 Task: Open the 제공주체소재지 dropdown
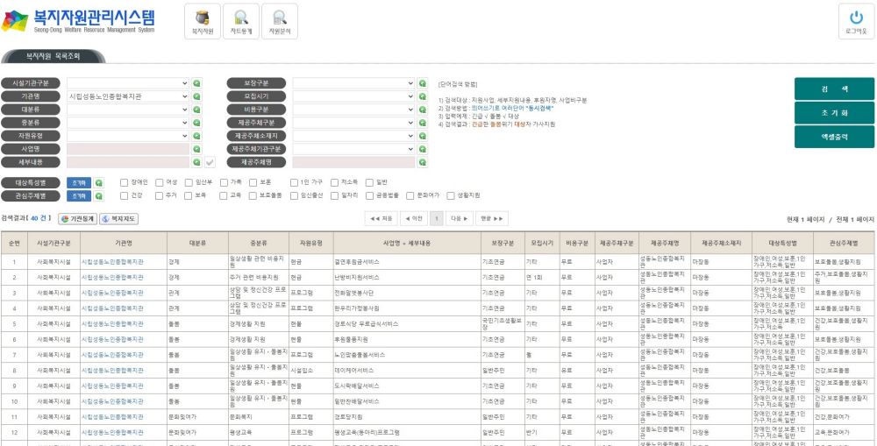pos(354,136)
